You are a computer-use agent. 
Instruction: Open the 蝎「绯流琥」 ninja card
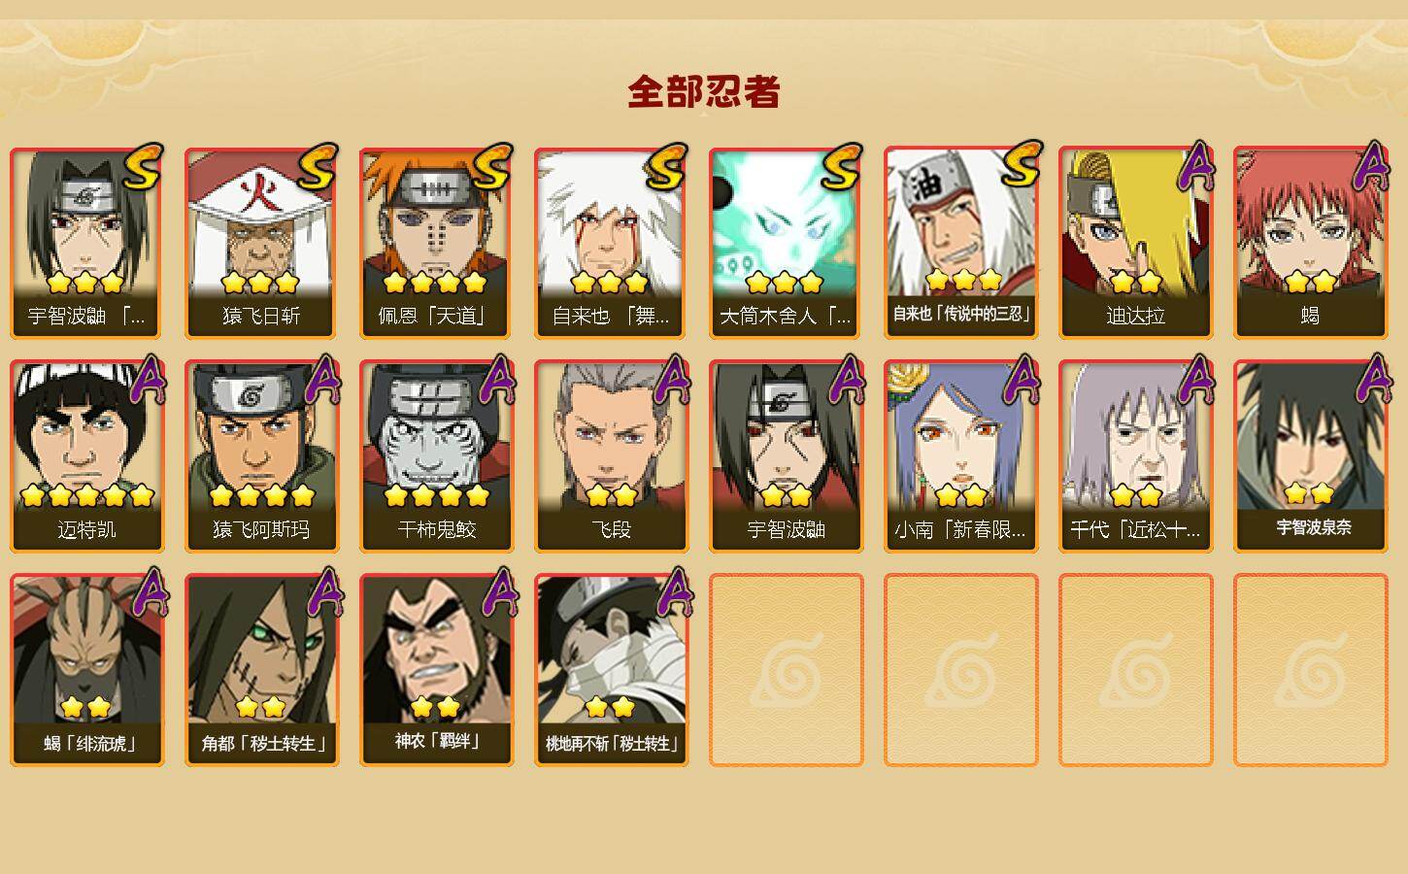(x=86, y=670)
